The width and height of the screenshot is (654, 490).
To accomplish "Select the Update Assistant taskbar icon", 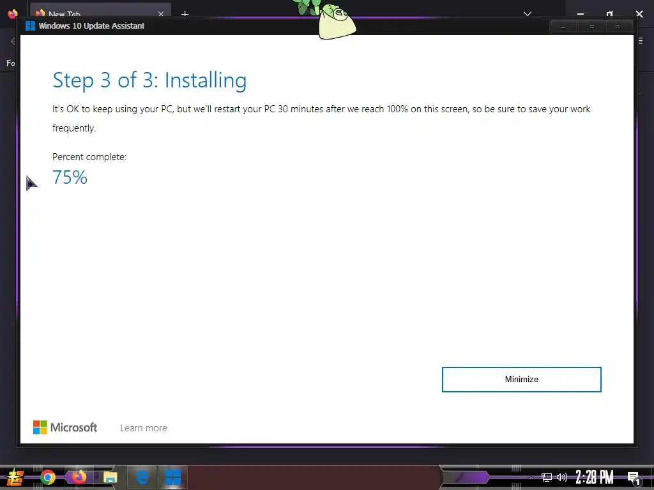I will (x=173, y=477).
